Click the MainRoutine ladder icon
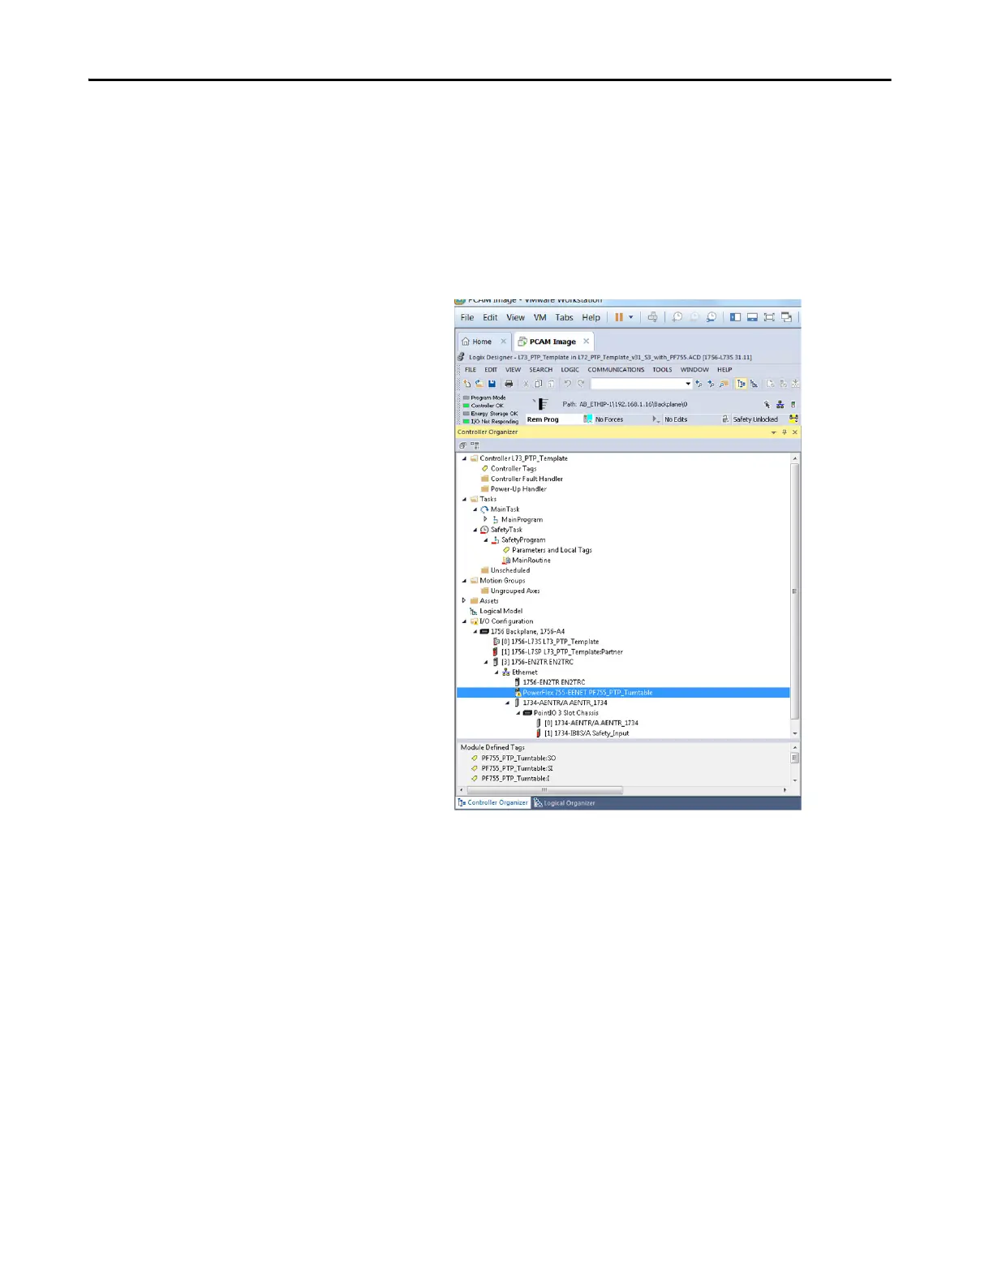 506,561
